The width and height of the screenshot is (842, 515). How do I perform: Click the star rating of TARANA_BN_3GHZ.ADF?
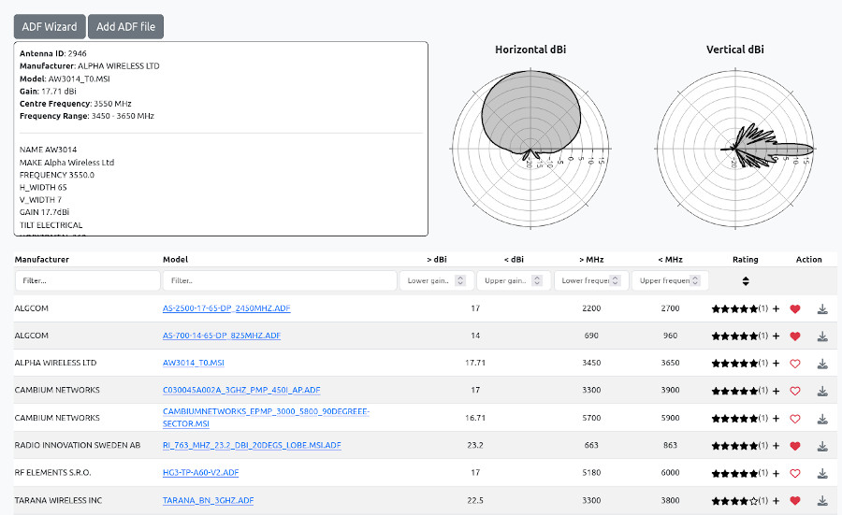[x=734, y=501]
